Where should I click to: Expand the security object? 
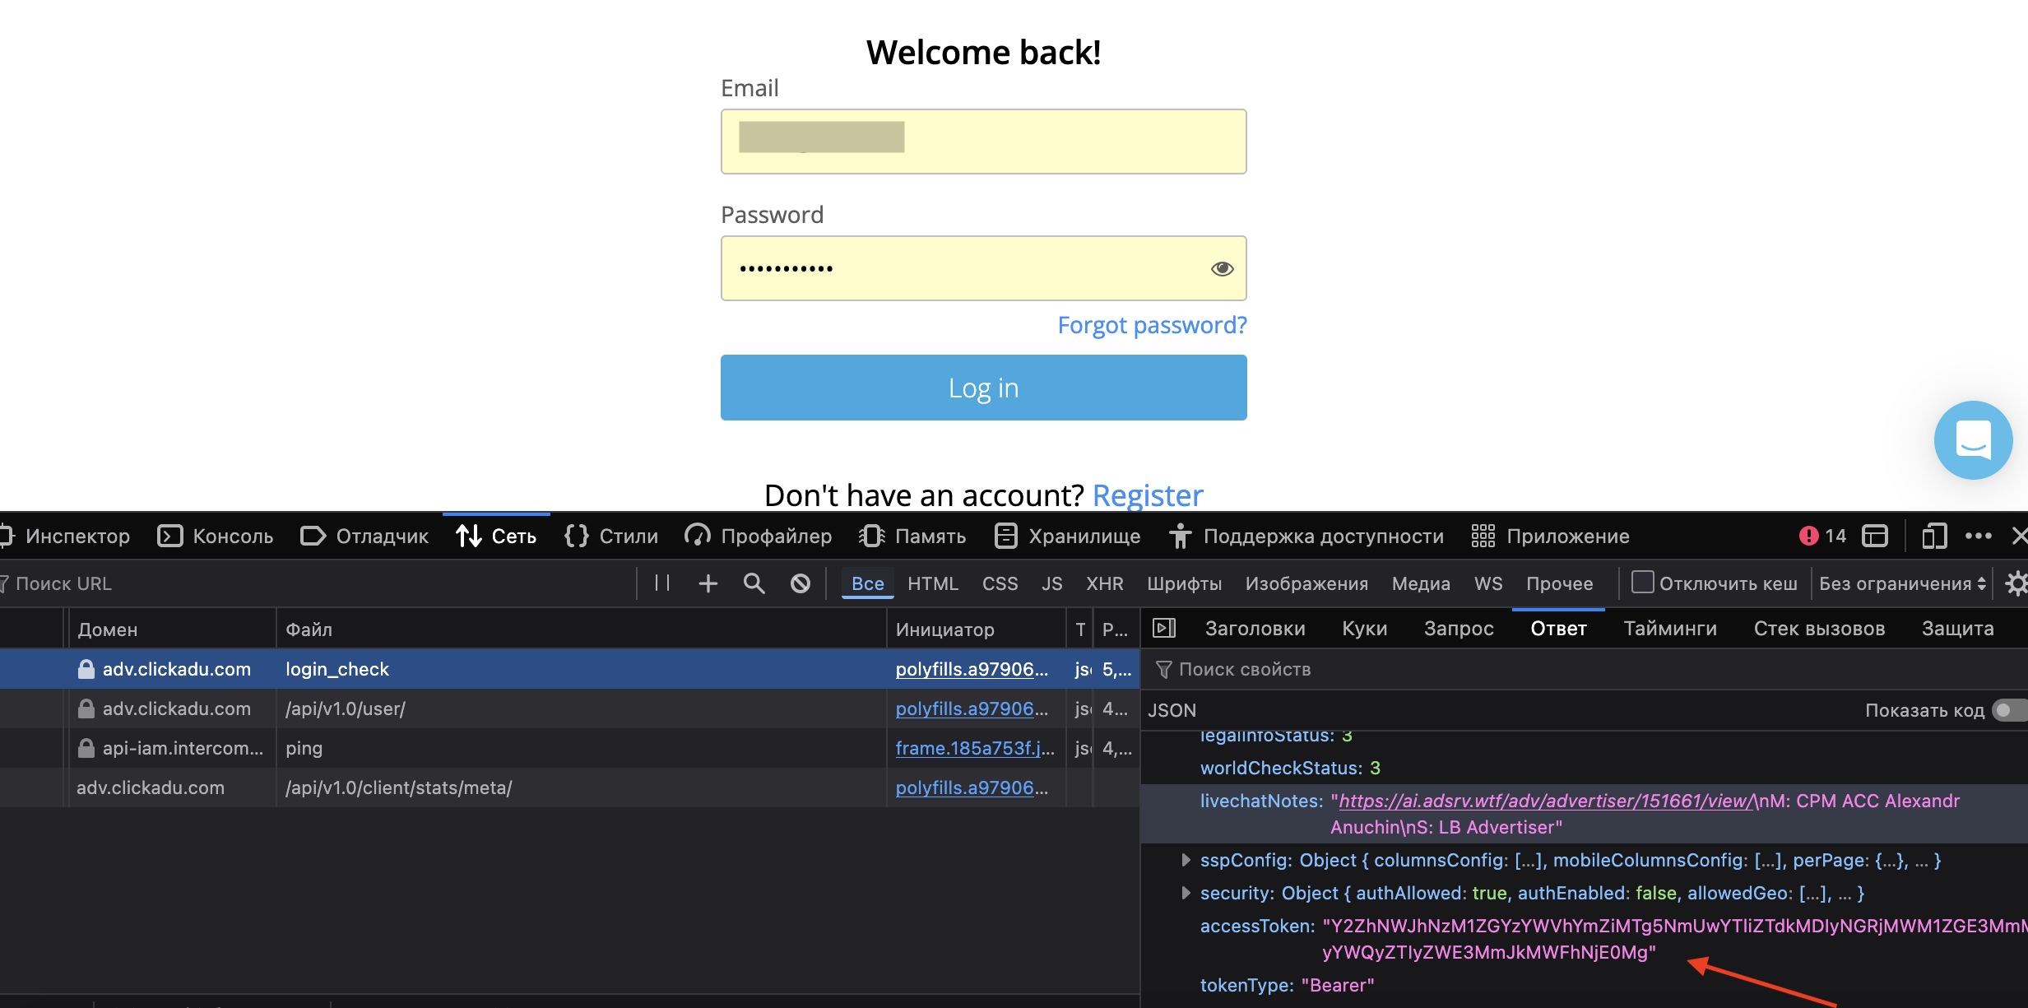(x=1186, y=893)
